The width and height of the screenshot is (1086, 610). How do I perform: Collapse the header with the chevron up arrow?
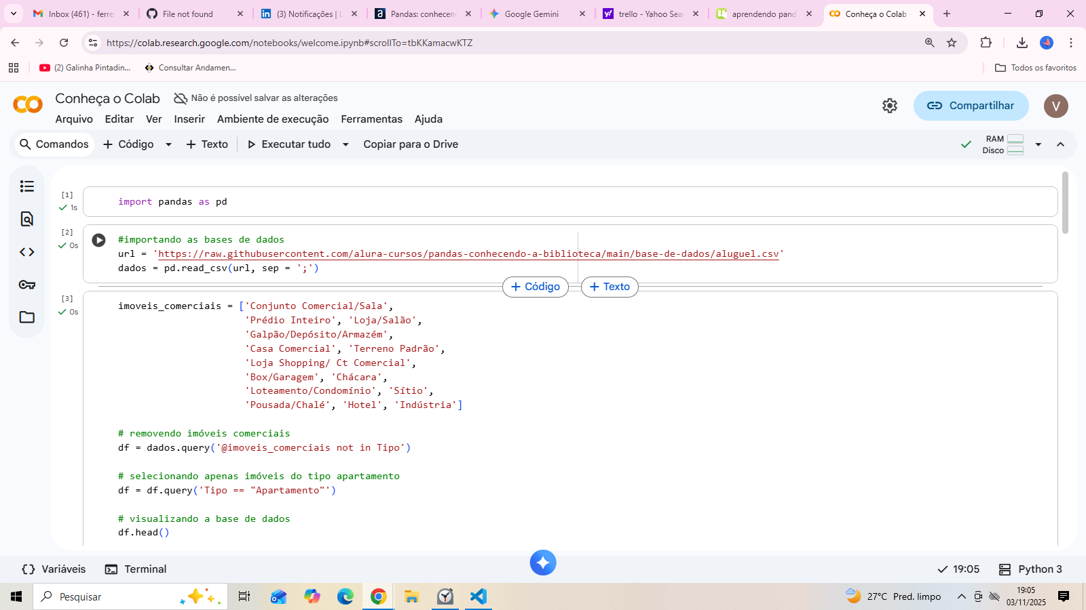click(x=1060, y=144)
